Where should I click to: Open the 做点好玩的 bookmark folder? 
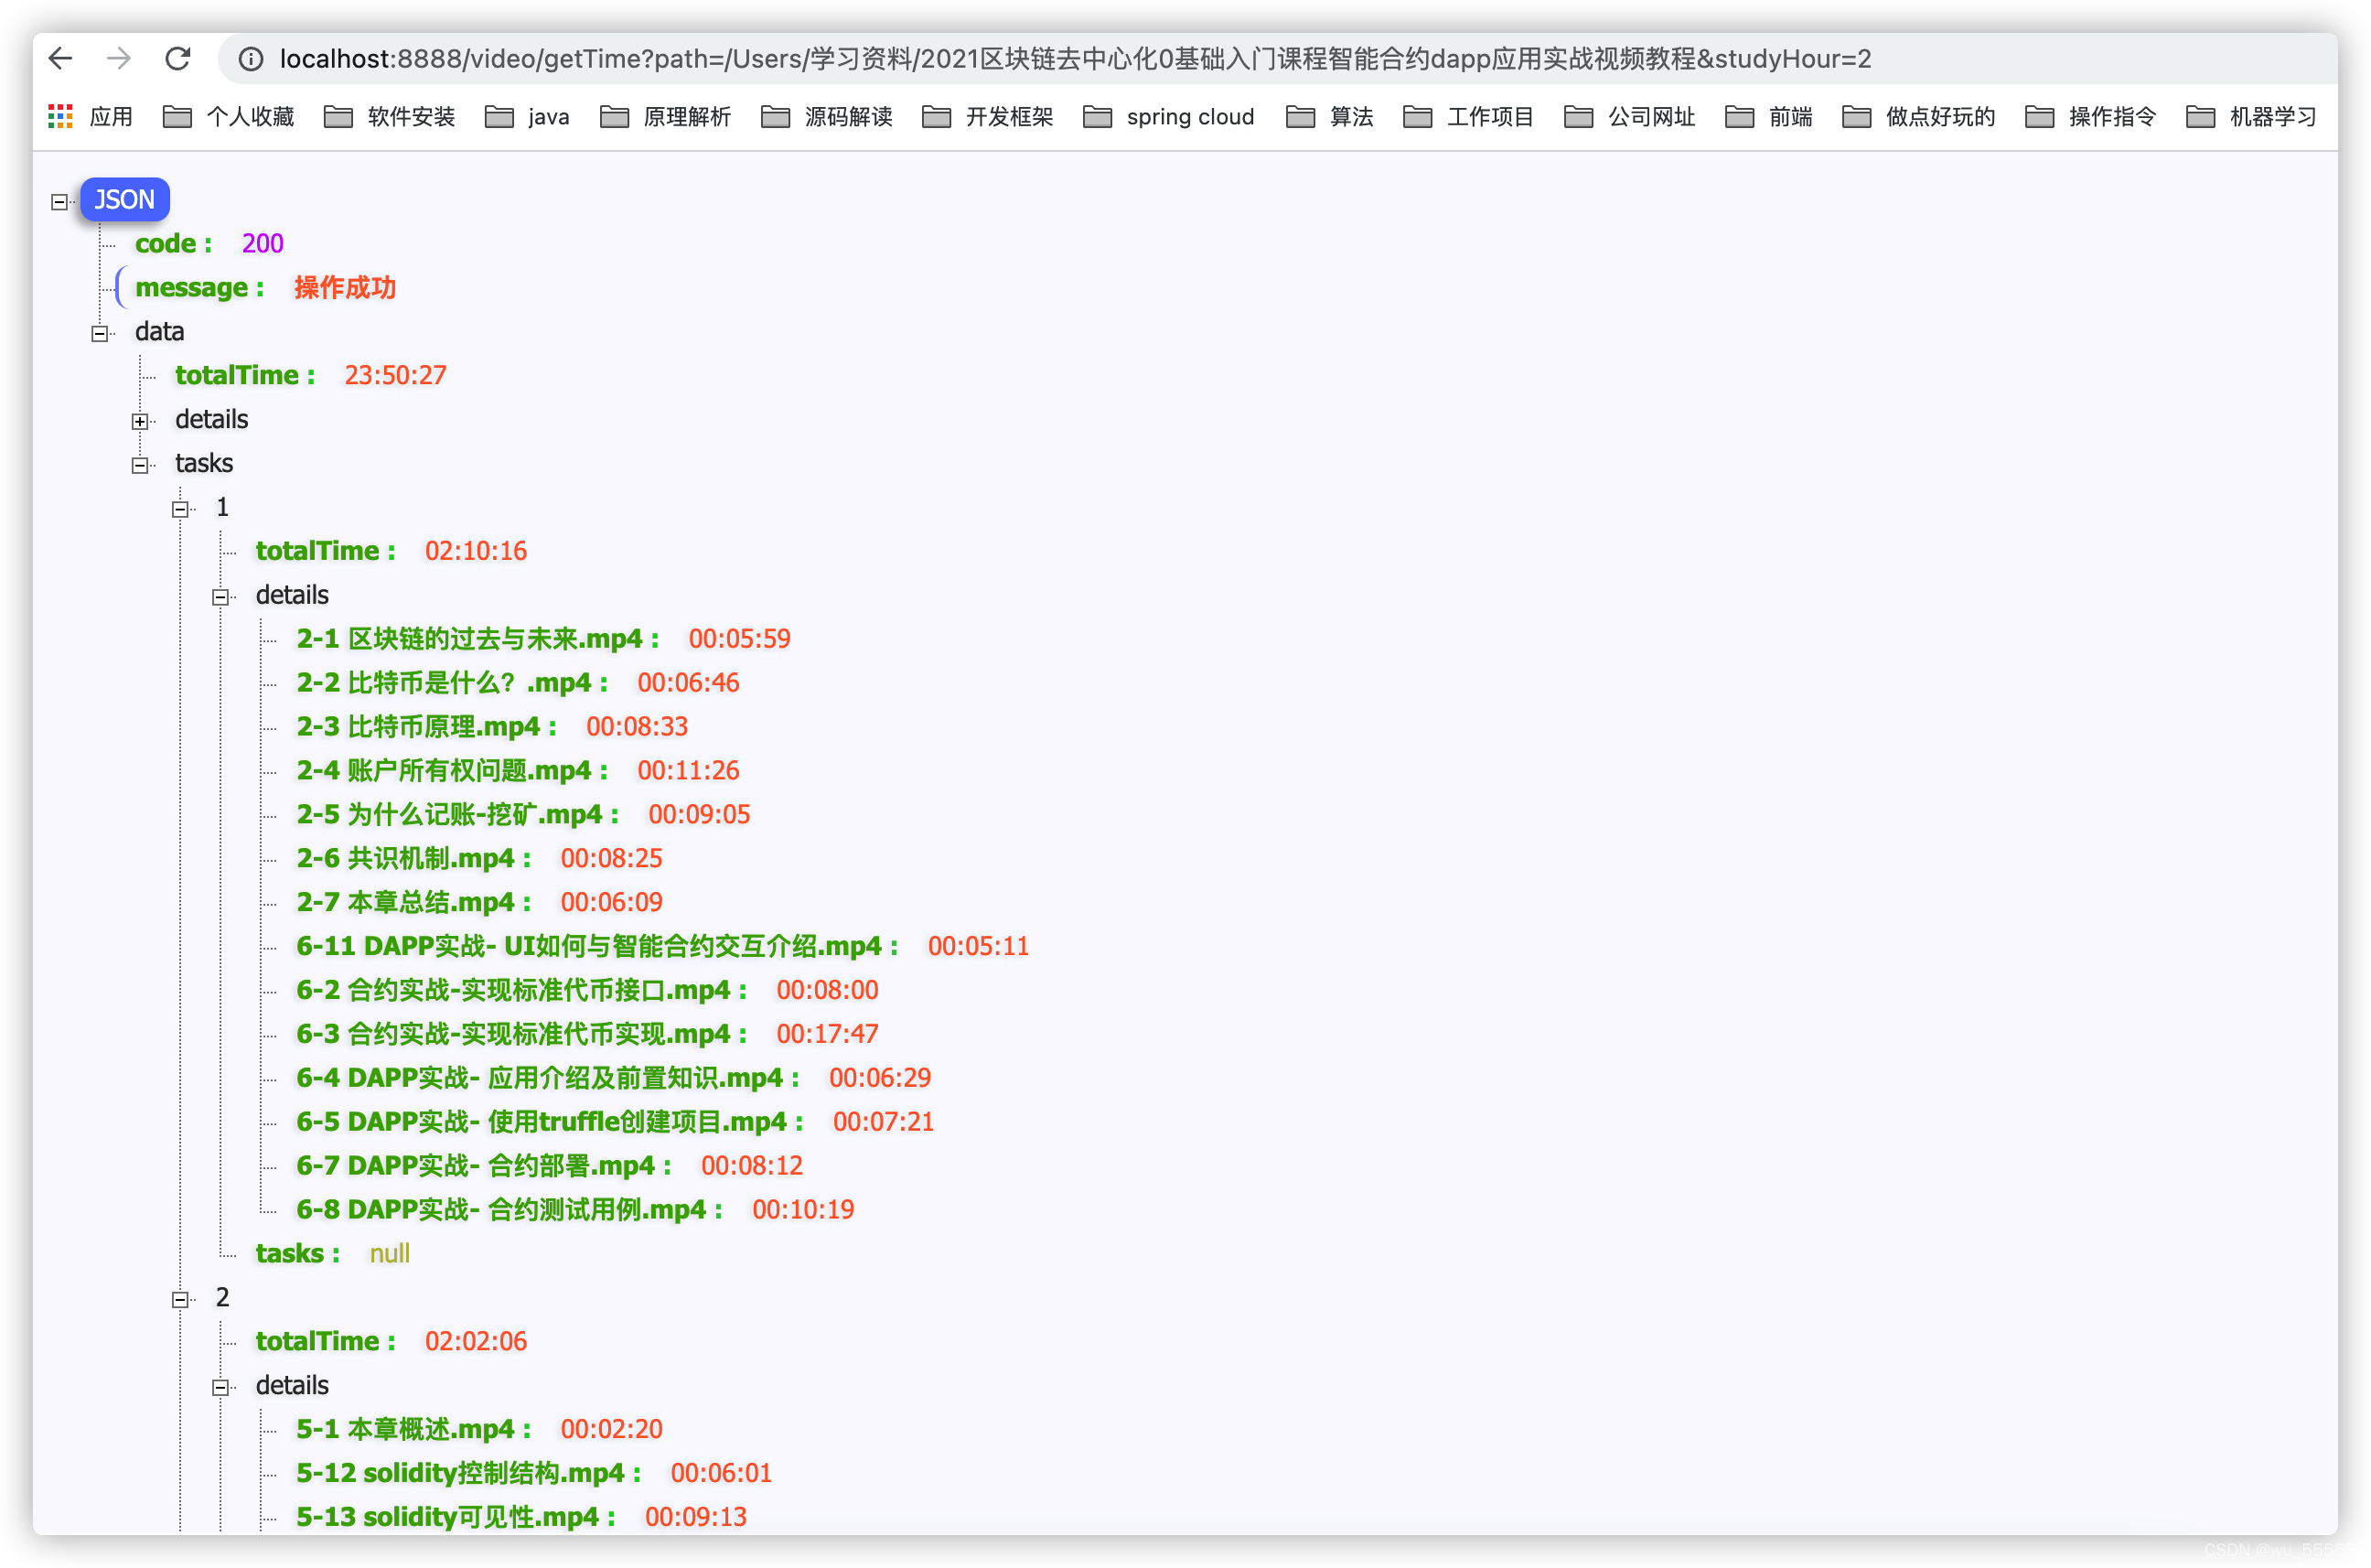click(x=1919, y=117)
